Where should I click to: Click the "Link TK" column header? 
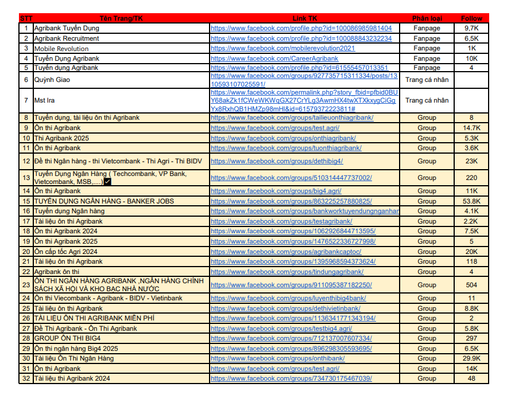pyautogui.click(x=304, y=18)
